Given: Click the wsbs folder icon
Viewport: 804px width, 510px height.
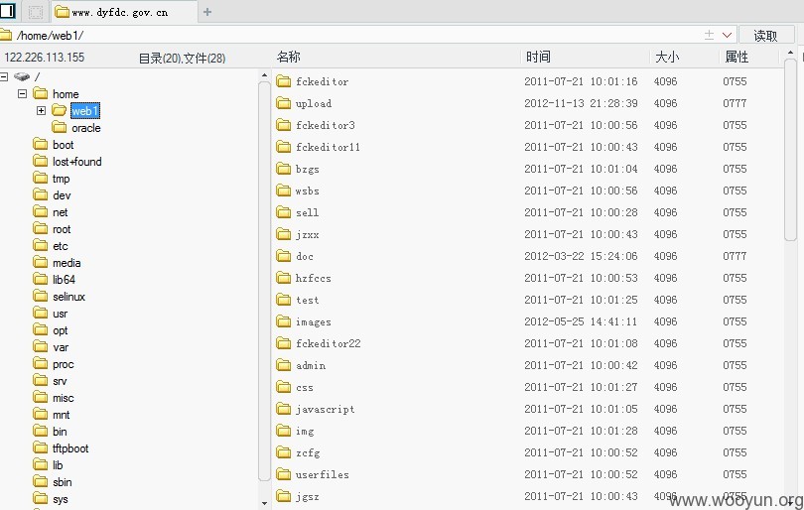Looking at the screenshot, I should 284,191.
